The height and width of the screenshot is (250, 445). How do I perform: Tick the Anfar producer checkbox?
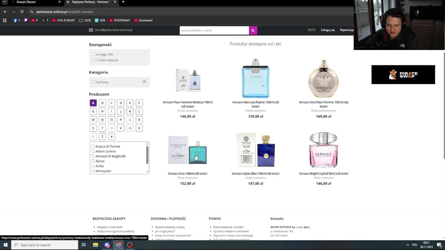(93, 166)
